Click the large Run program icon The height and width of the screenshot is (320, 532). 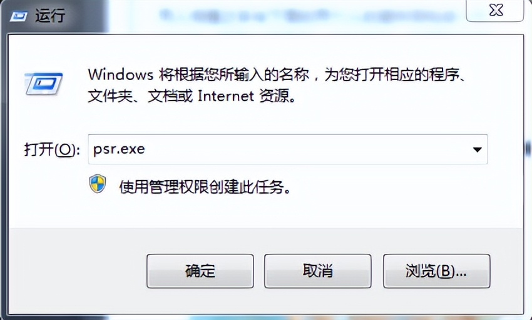pos(43,83)
